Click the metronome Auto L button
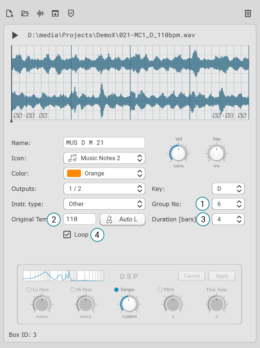 click(x=123, y=219)
